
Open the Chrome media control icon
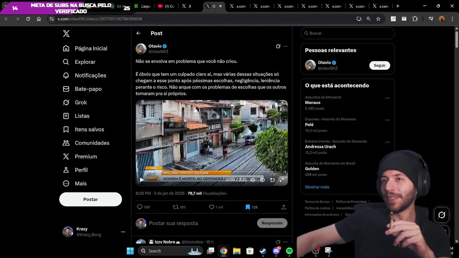(431, 19)
